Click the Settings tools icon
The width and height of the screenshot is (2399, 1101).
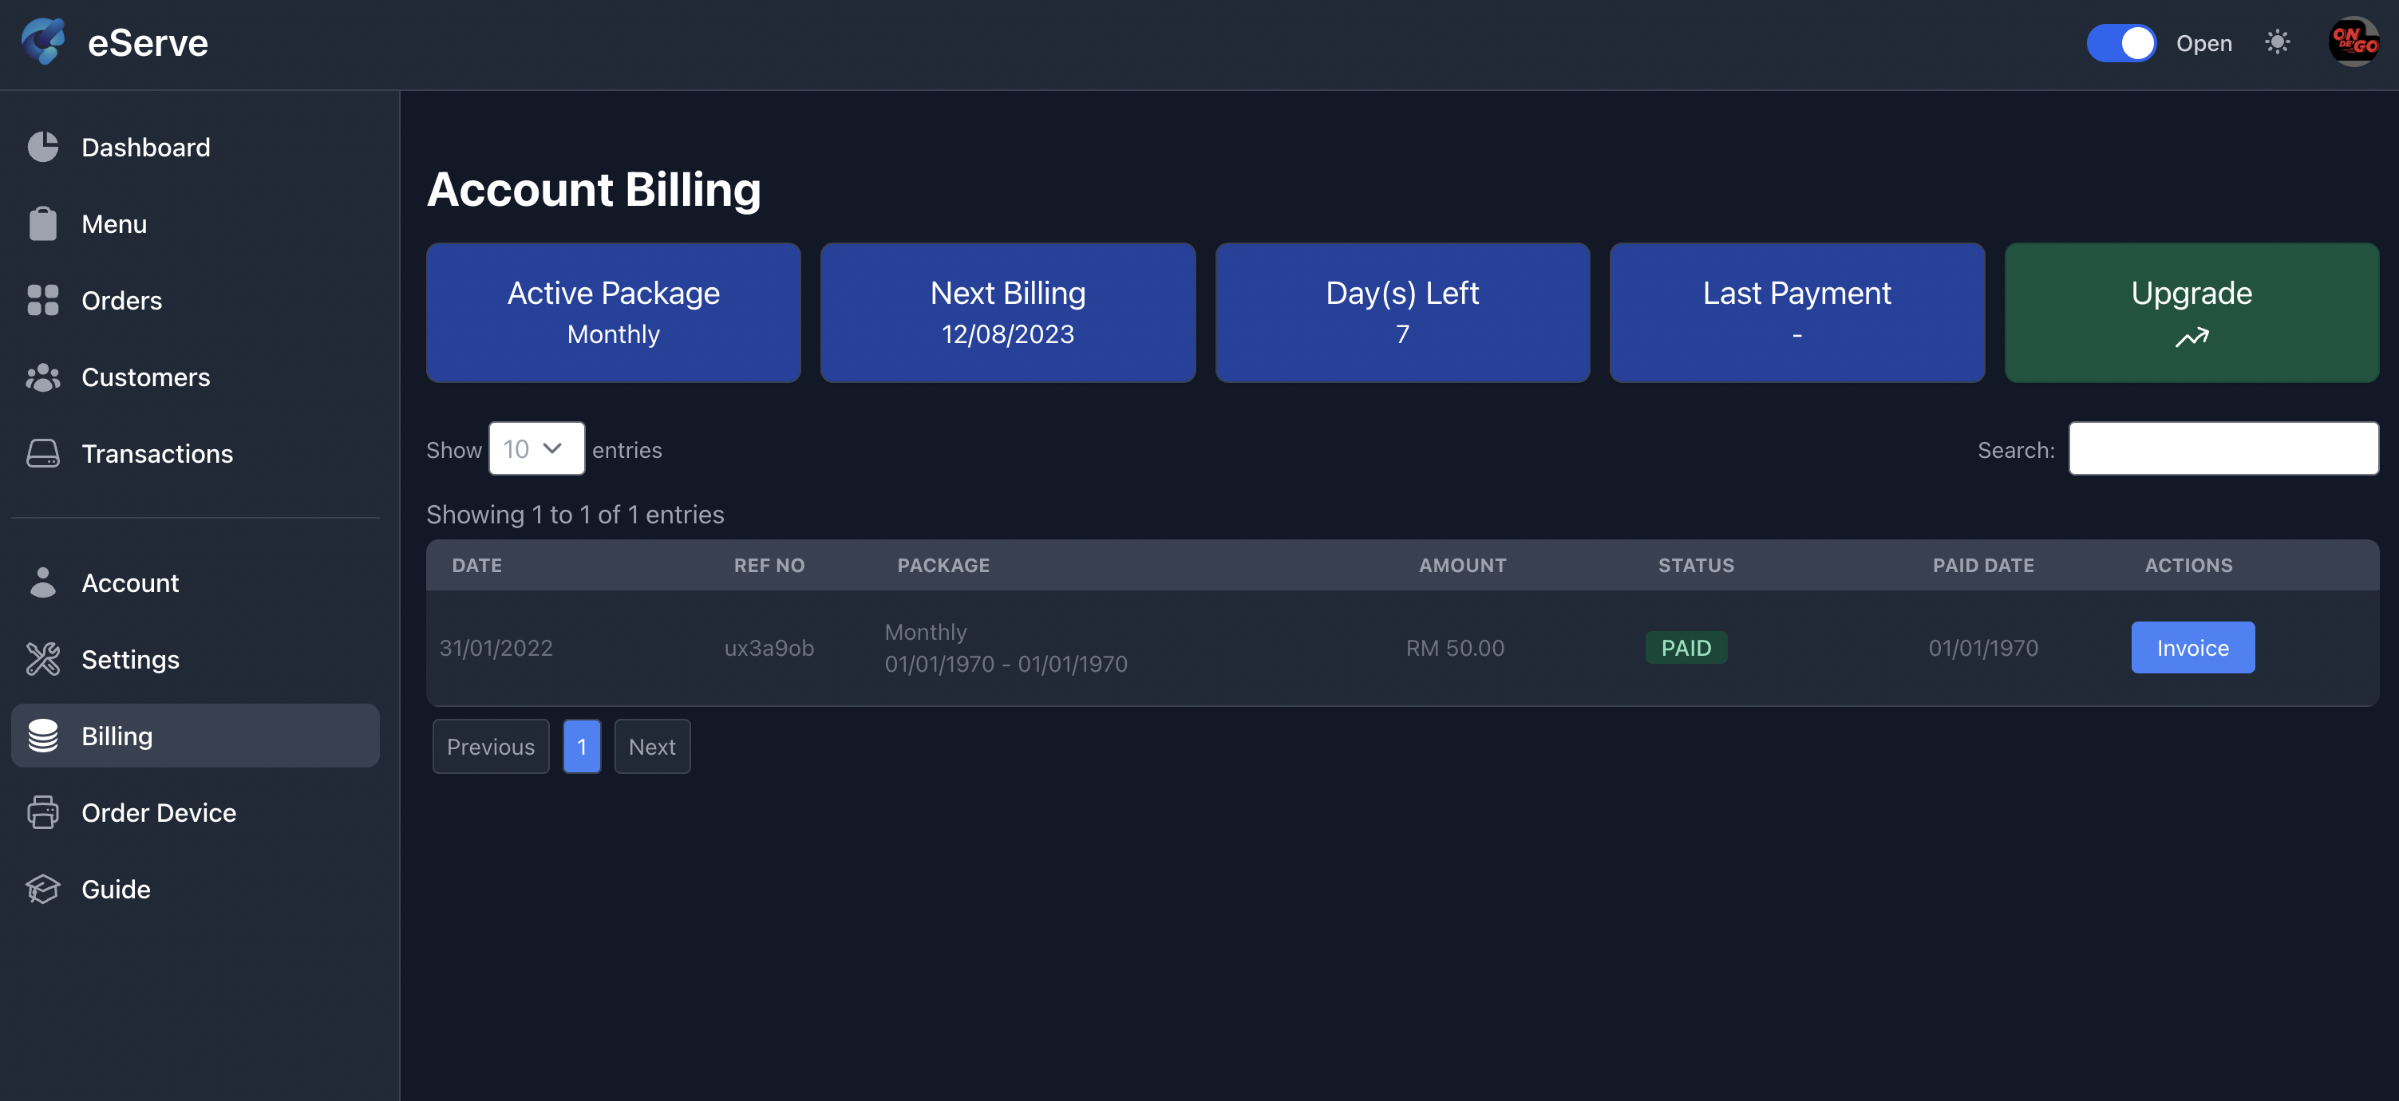pyautogui.click(x=43, y=659)
